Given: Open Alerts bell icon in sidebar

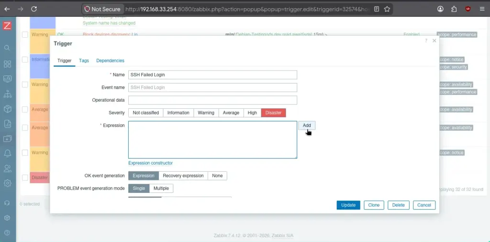Looking at the screenshot, I should (x=7, y=153).
